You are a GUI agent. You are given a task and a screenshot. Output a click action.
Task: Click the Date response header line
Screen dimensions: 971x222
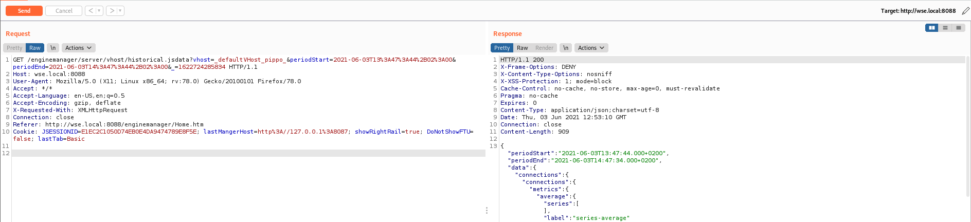563,117
